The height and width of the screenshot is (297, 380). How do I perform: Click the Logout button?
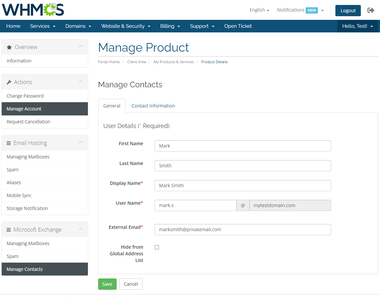(348, 11)
